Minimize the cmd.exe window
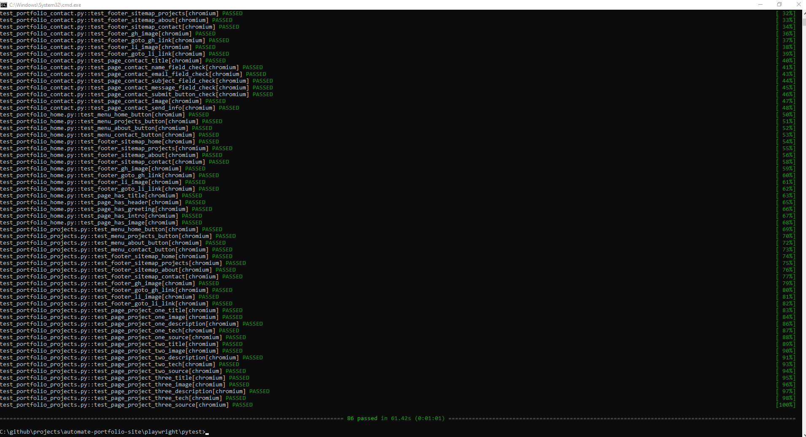 (760, 5)
